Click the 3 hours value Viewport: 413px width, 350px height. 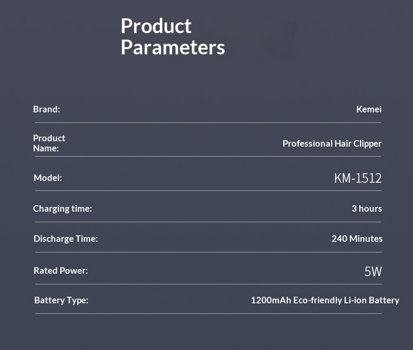coord(366,209)
